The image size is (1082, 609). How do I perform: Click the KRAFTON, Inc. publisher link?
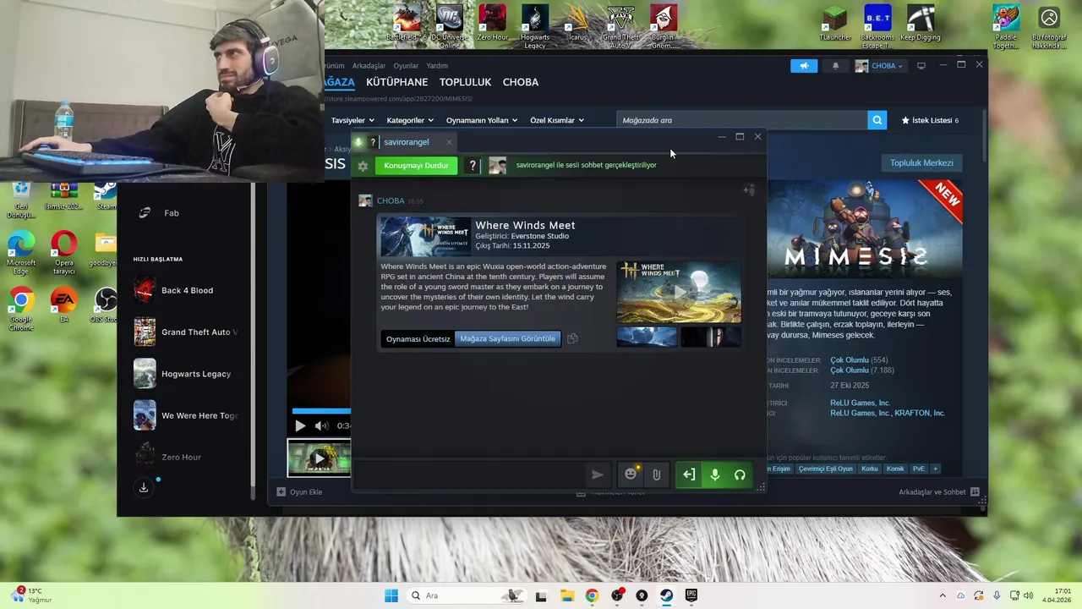coord(920,414)
